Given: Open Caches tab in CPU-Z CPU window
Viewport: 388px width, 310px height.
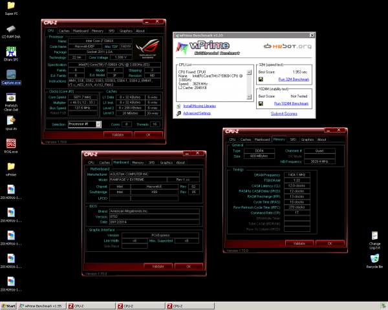Looking at the screenshot, I should [x=64, y=31].
